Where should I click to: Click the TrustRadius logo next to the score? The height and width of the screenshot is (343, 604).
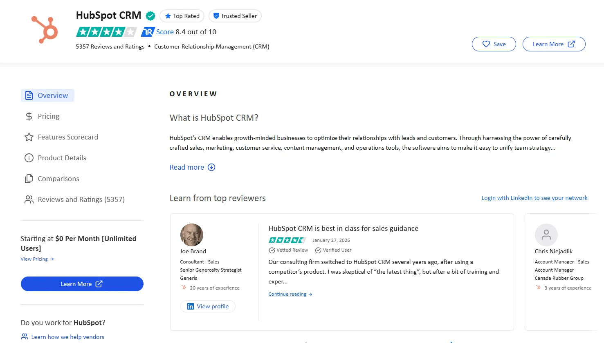point(147,31)
